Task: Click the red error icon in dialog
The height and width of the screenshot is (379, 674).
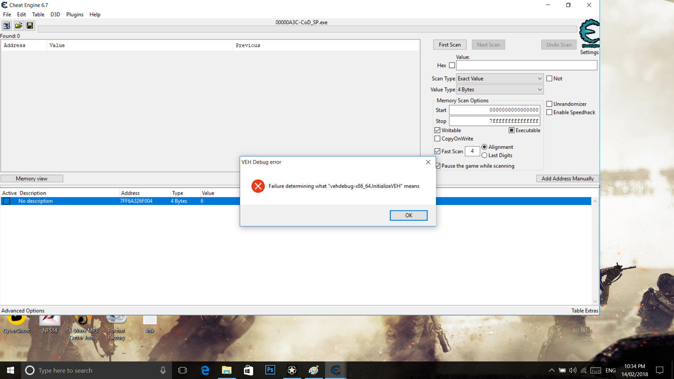Action: (258, 186)
